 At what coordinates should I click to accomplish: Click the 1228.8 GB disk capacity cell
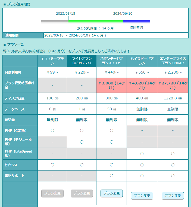click(x=173, y=98)
